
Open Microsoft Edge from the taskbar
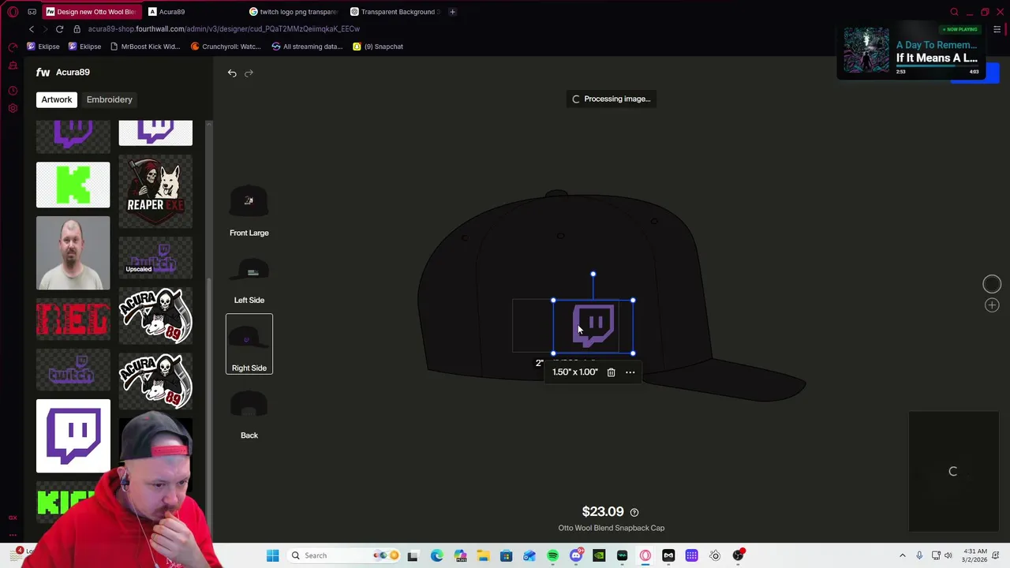[436, 555]
